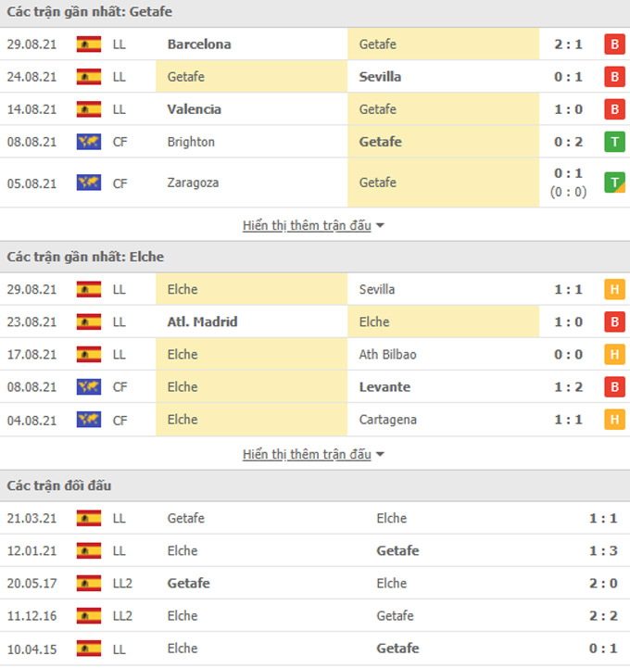Click the red B badge for Levante match
This screenshot has width=630, height=668.
614,387
